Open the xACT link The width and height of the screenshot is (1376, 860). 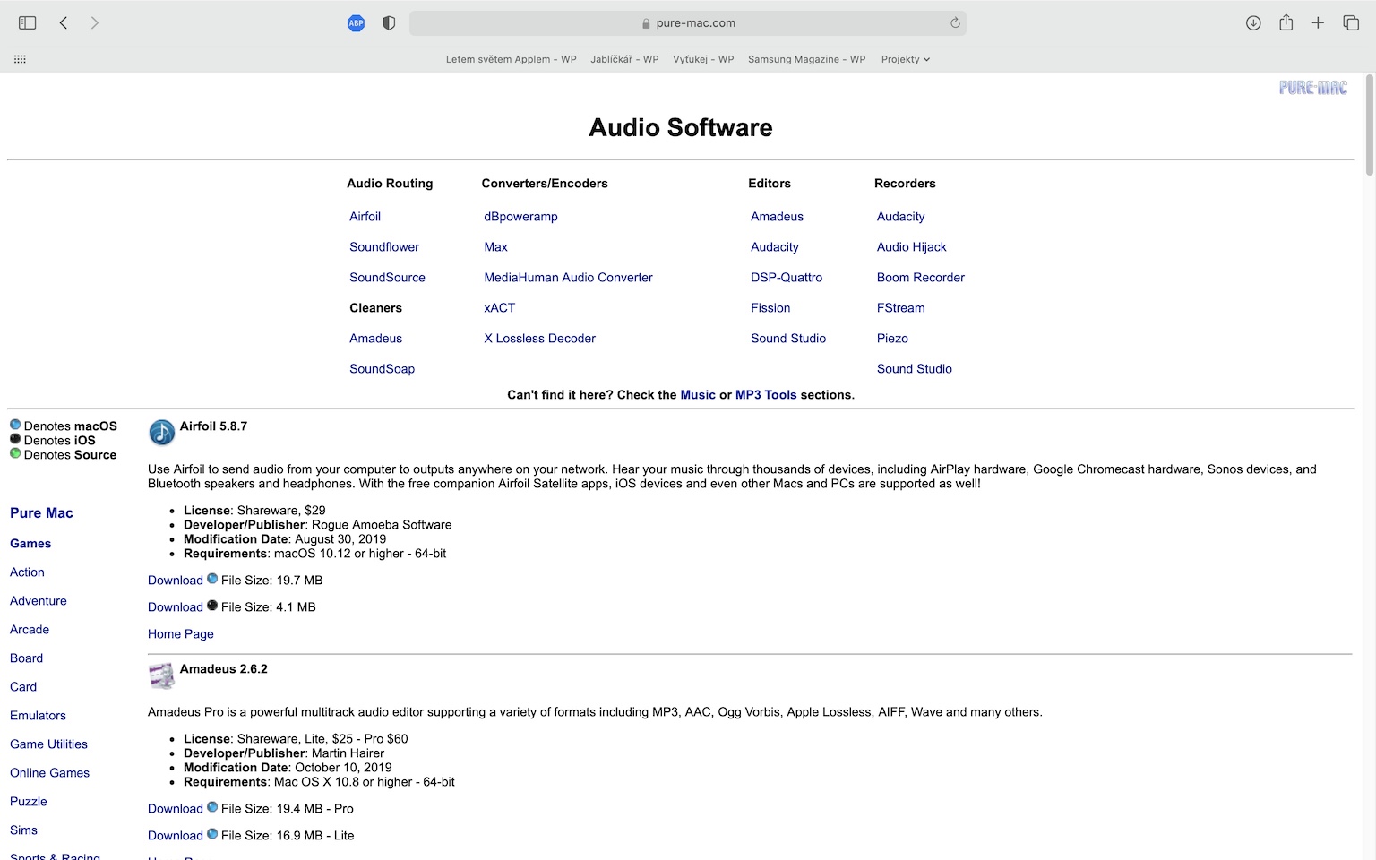499,308
